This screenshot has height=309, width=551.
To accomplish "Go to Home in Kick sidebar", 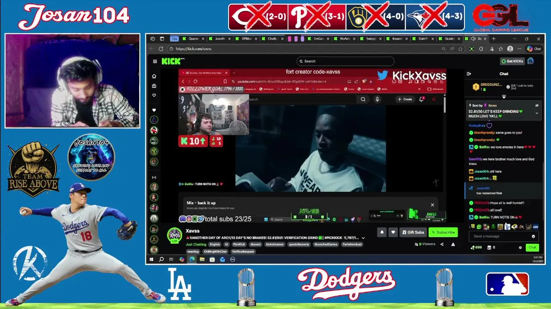I will pos(154,76).
